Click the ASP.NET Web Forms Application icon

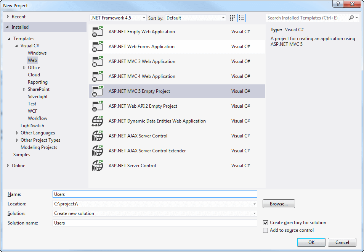[x=98, y=47]
